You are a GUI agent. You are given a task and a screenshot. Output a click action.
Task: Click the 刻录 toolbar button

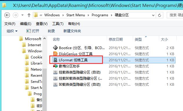coord(51,31)
